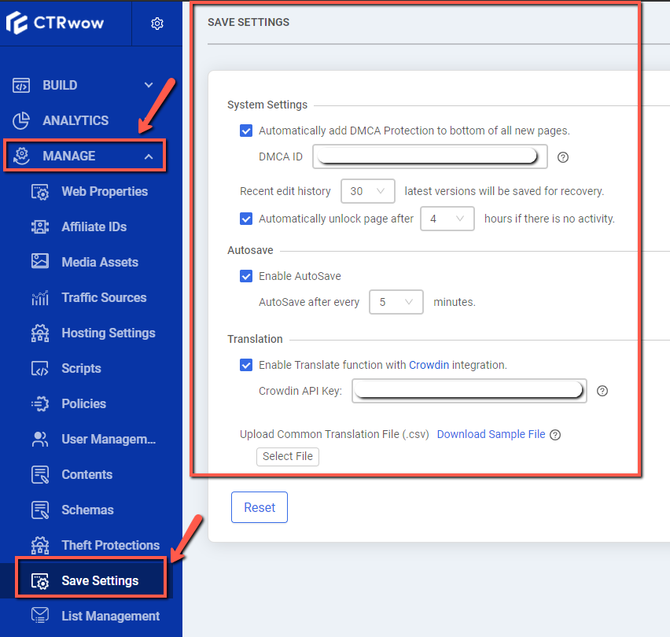Toggle automatic DMCA Protection checkbox
This screenshot has height=637, width=670.
246,131
